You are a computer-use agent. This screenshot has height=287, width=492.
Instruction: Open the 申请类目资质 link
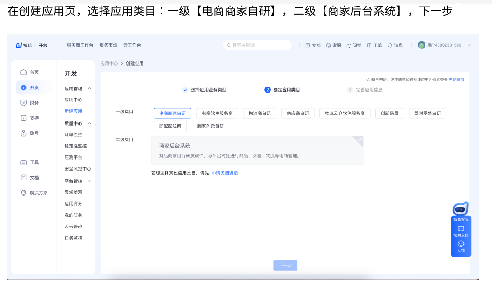(x=225, y=173)
